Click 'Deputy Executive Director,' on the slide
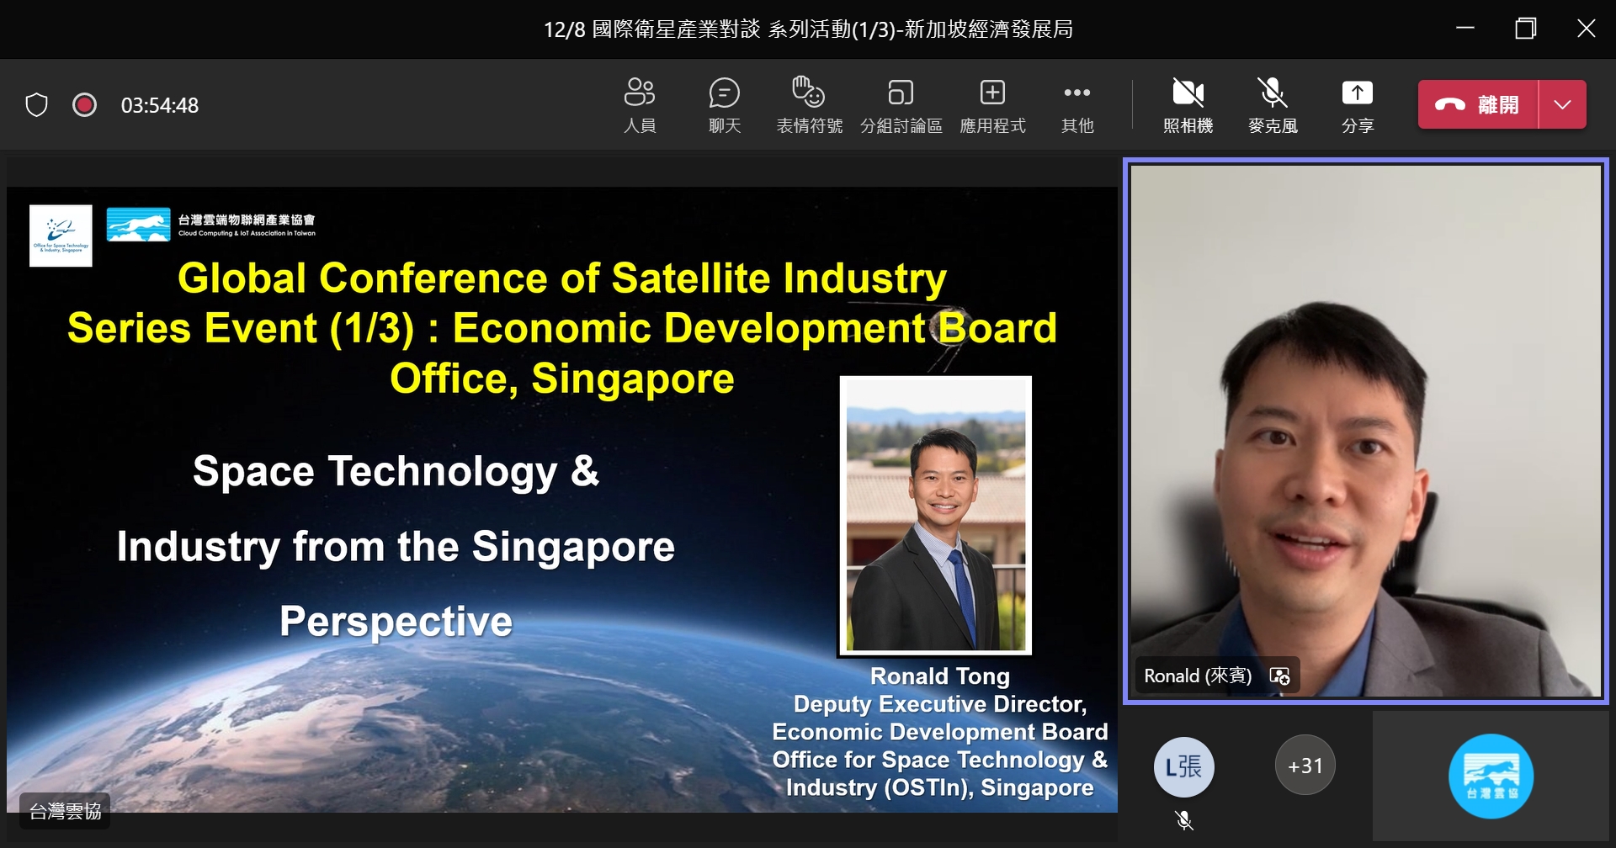The width and height of the screenshot is (1616, 848). coord(940,704)
